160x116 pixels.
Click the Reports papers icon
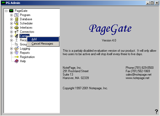coord(17,53)
